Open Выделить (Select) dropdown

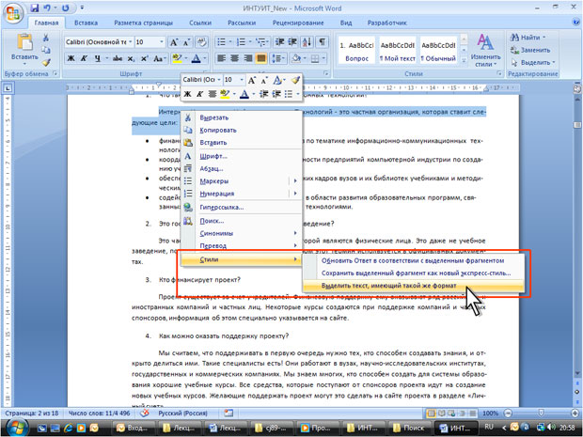coord(533,62)
